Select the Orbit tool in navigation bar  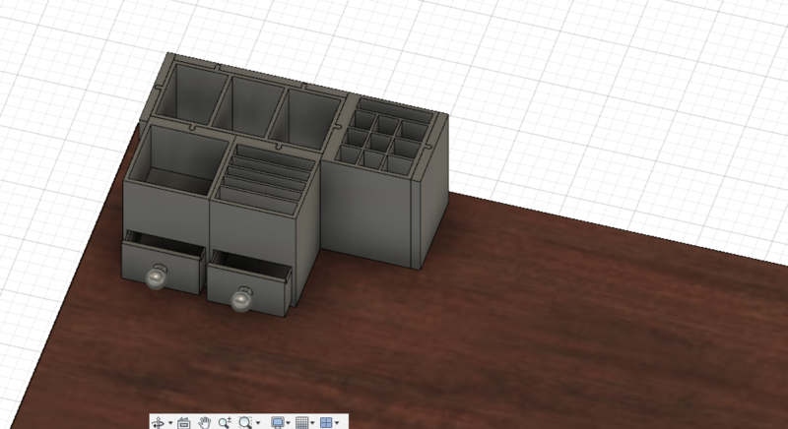[x=160, y=422]
